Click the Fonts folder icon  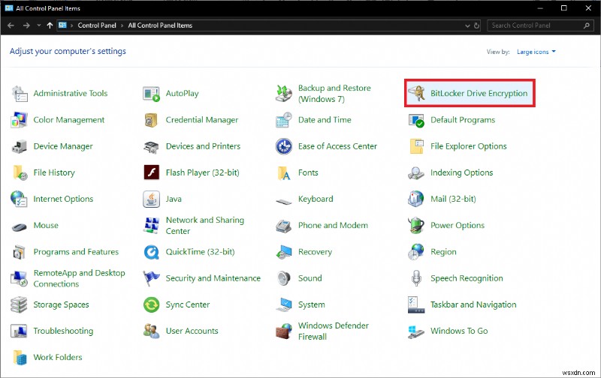click(284, 173)
